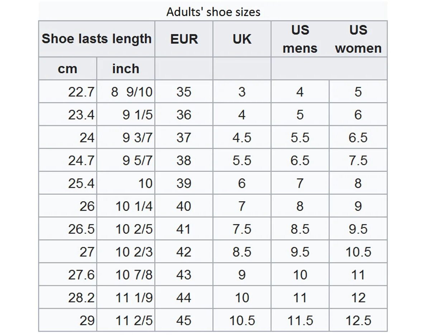430x336 pixels.
Task: Click the 22.7 cm cell
Action: click(x=81, y=92)
